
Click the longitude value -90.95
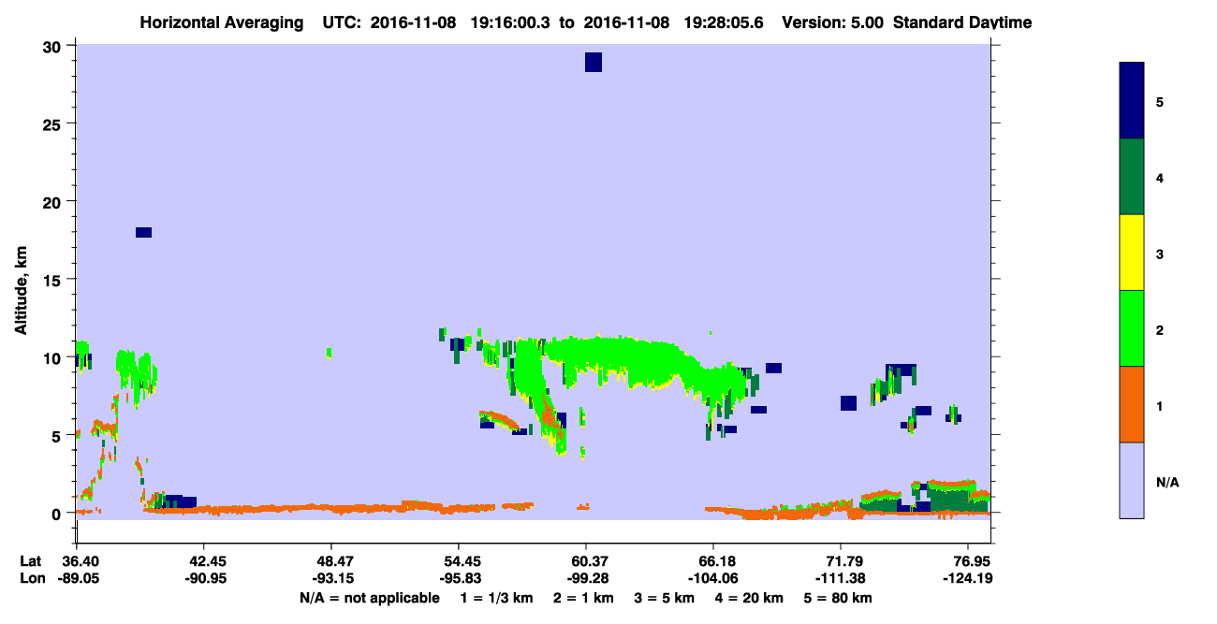tap(204, 578)
